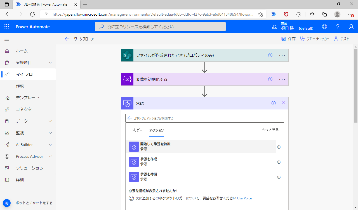Expand the データ navigation group
Image resolution: width=358 pixels, height=210 pixels.
pyautogui.click(x=50, y=121)
